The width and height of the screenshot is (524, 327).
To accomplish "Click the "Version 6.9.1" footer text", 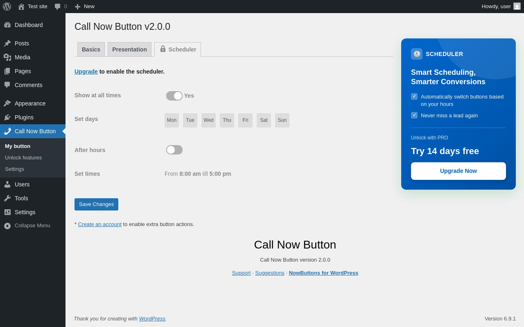I will [500, 319].
